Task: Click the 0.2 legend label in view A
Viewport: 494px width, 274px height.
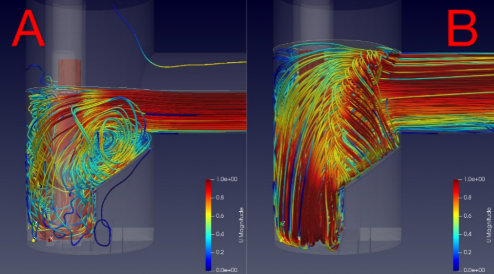Action: [x=220, y=252]
